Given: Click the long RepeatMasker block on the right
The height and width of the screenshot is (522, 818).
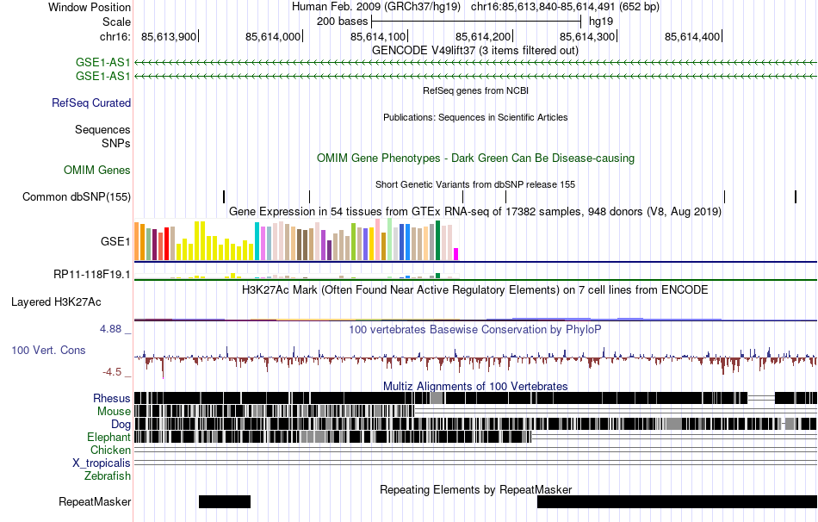Looking at the screenshot, I should 677,501.
